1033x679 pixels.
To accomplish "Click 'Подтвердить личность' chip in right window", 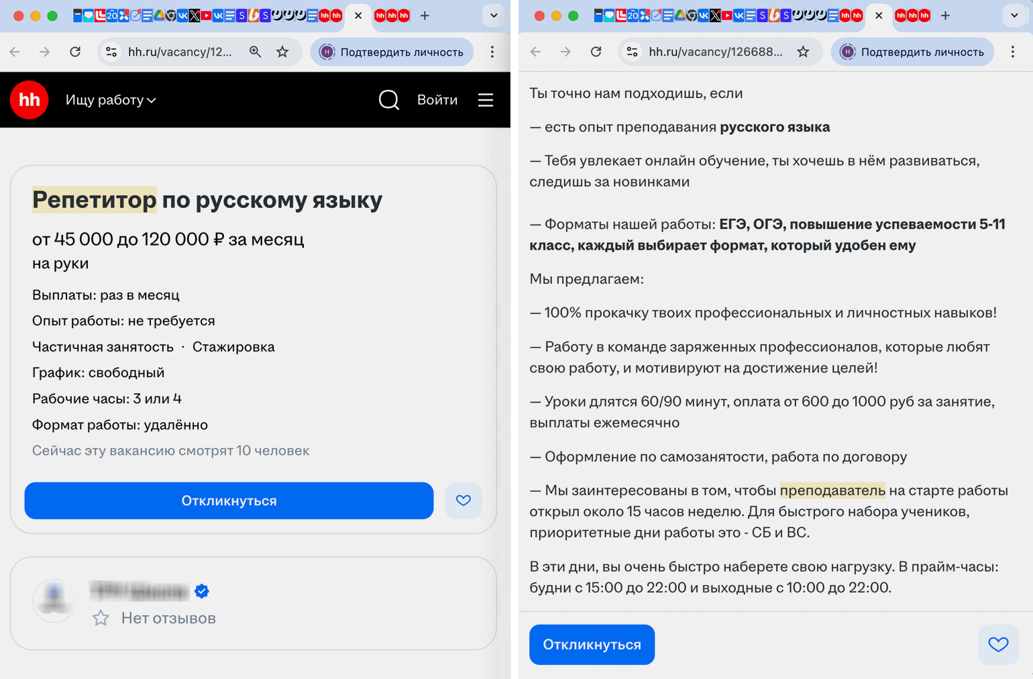I will 912,52.
